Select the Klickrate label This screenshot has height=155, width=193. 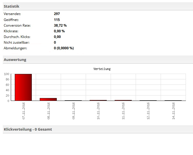11,31
